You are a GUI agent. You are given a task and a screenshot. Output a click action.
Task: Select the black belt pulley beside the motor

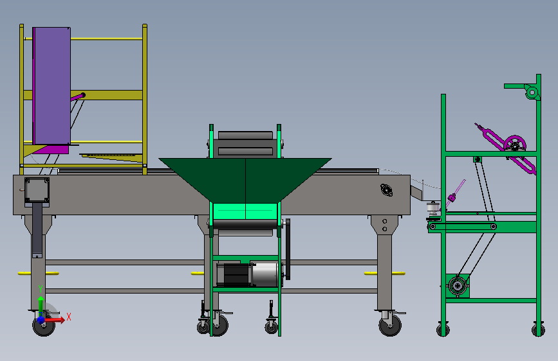tap(288, 249)
